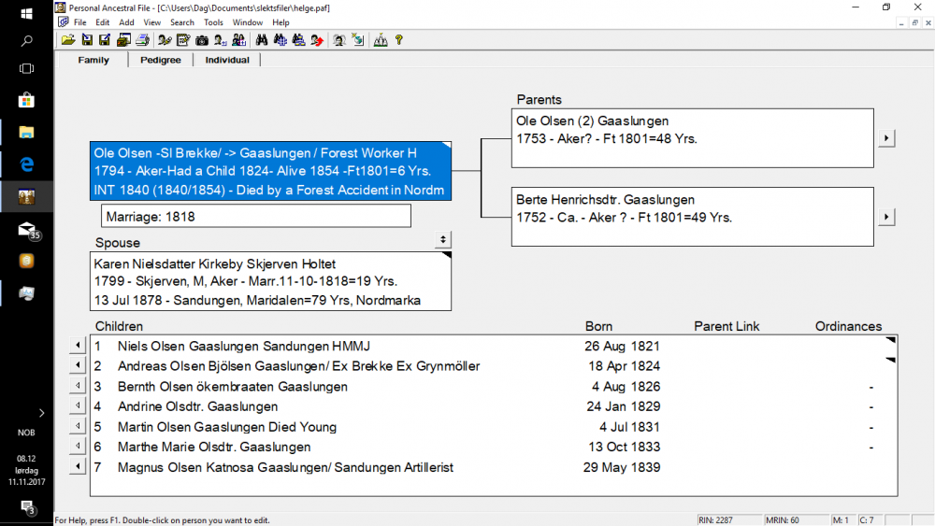Open the Notes notepad toolbar icon
The width and height of the screenshot is (935, 526).
[x=183, y=40]
